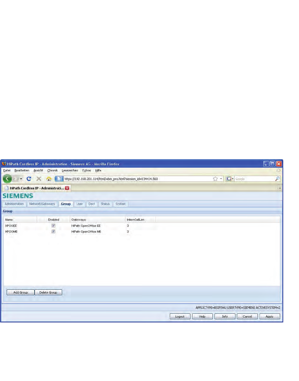This screenshot has width=299, height=381.
Task: Bookmark this page with the star icon
Action: coord(215,179)
